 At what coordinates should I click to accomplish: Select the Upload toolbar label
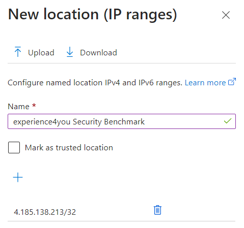click(41, 53)
